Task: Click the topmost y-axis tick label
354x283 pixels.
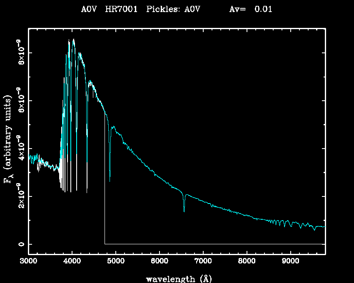Action: coord(20,53)
